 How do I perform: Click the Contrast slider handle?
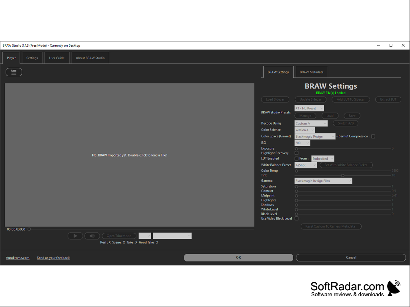tap(296, 191)
